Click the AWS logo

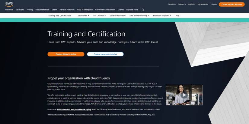click(9, 4)
